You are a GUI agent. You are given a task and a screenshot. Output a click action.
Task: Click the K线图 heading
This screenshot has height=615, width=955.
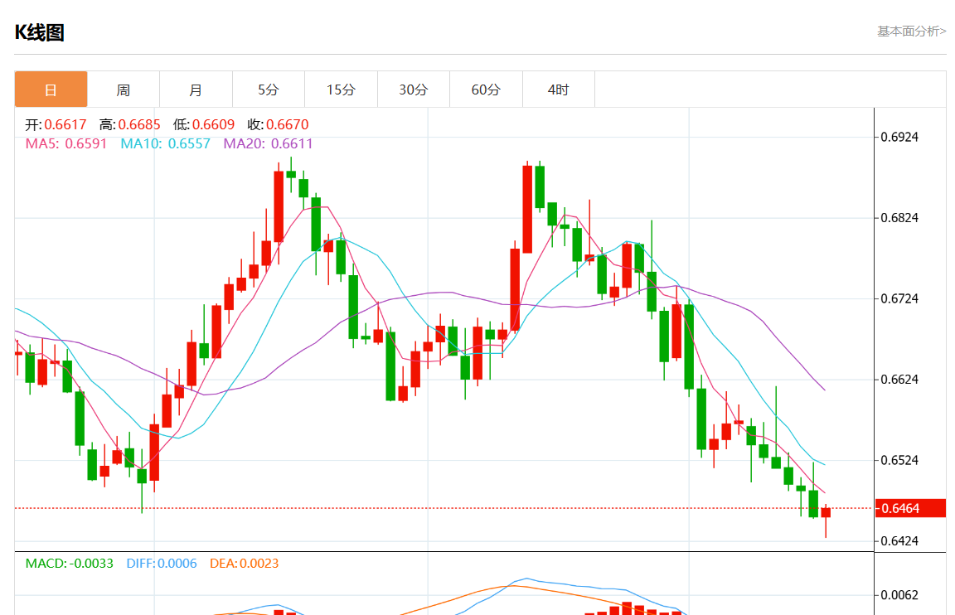pyautogui.click(x=40, y=32)
